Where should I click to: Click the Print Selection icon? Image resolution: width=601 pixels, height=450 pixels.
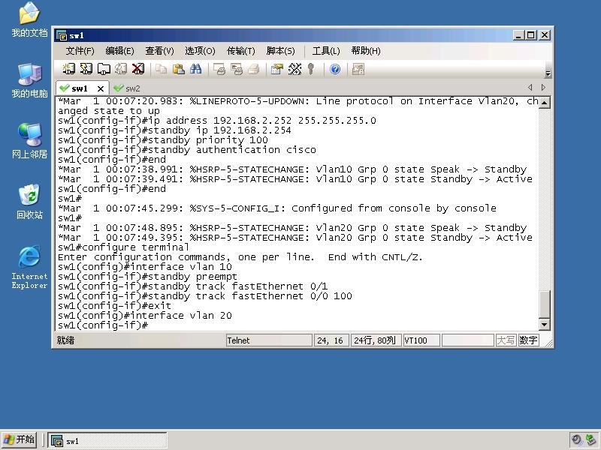(237, 69)
